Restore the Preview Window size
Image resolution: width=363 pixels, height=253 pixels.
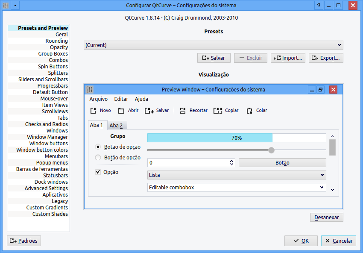click(321, 90)
